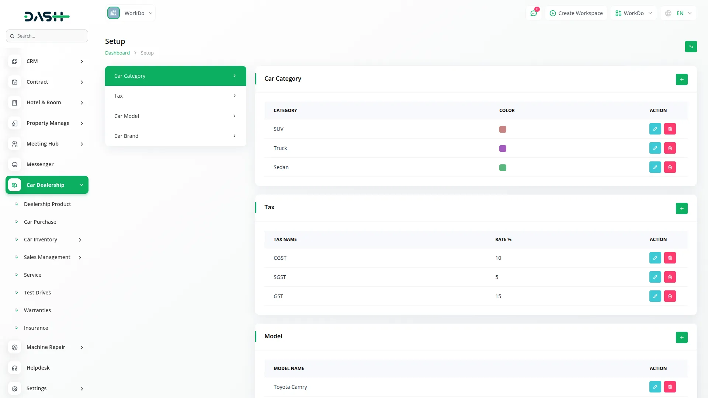708x398 pixels.
Task: Add a new Car Category with plus icon
Action: coord(681,79)
